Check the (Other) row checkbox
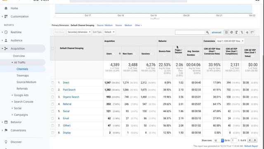 [52, 125]
